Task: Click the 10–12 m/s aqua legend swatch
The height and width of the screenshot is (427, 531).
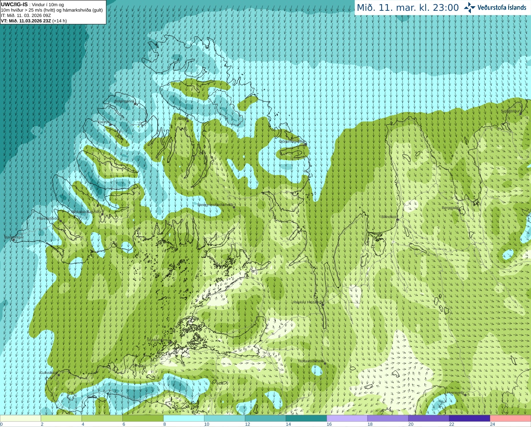Action: coord(224,418)
